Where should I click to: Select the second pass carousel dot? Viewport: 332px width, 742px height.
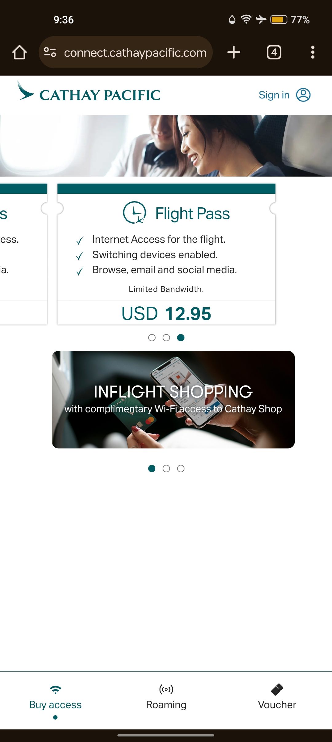click(166, 338)
